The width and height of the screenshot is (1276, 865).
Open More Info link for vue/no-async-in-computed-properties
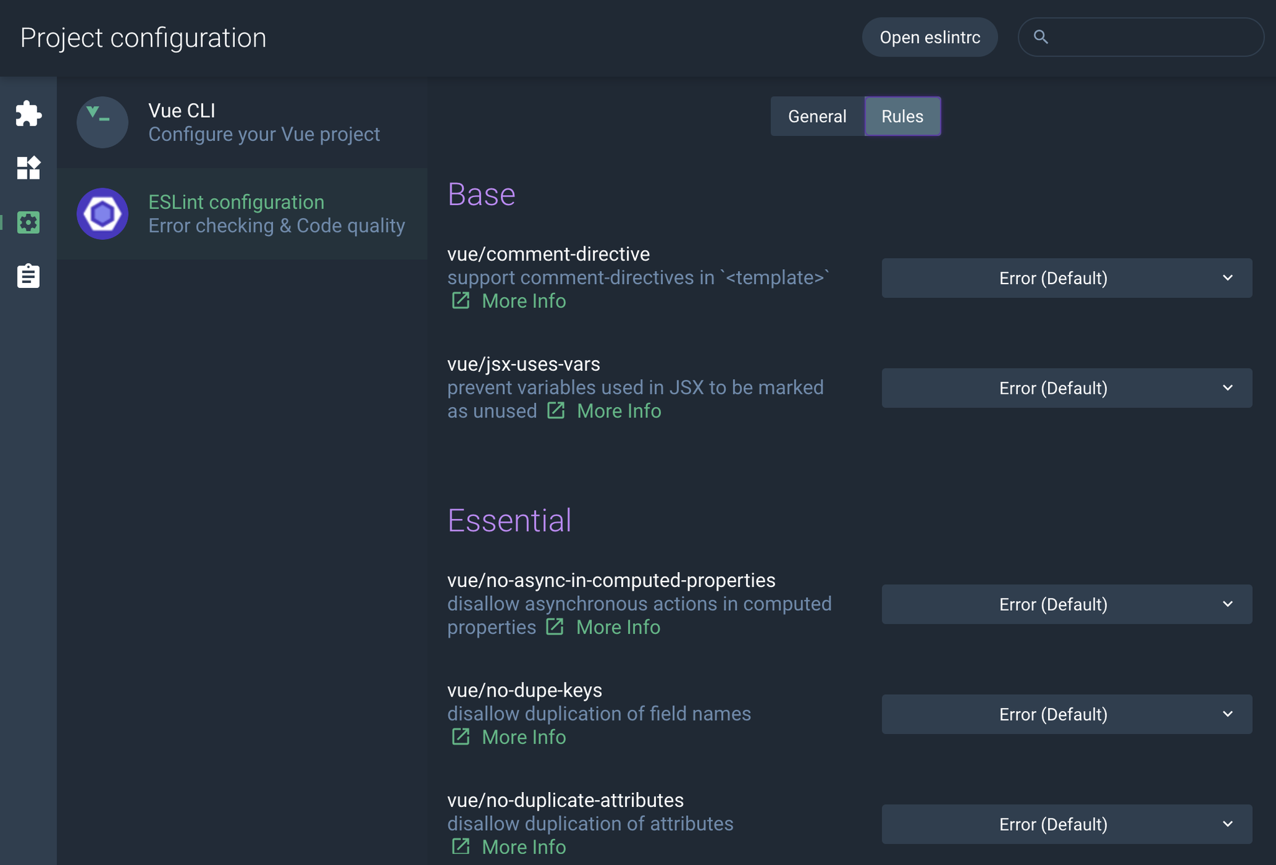pyautogui.click(x=618, y=627)
